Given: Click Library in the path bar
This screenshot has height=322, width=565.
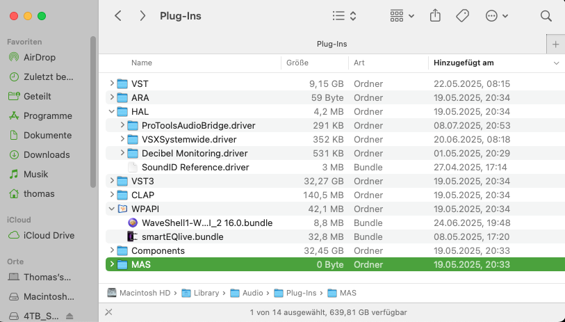Looking at the screenshot, I should [x=206, y=293].
